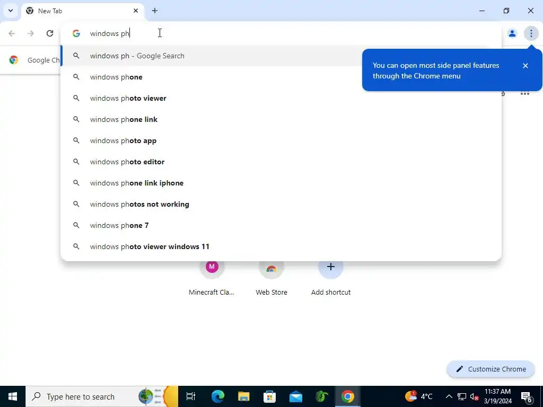
Task: Open the Chrome three-dot menu
Action: (x=531, y=33)
